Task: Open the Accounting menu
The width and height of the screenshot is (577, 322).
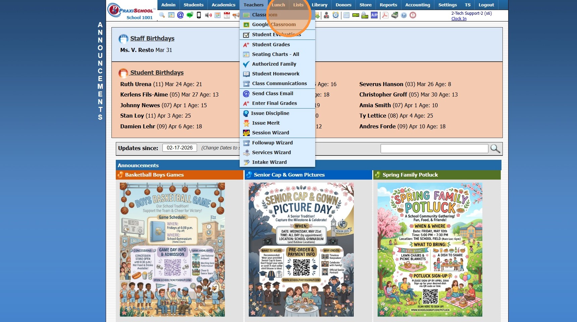Action: tap(418, 5)
